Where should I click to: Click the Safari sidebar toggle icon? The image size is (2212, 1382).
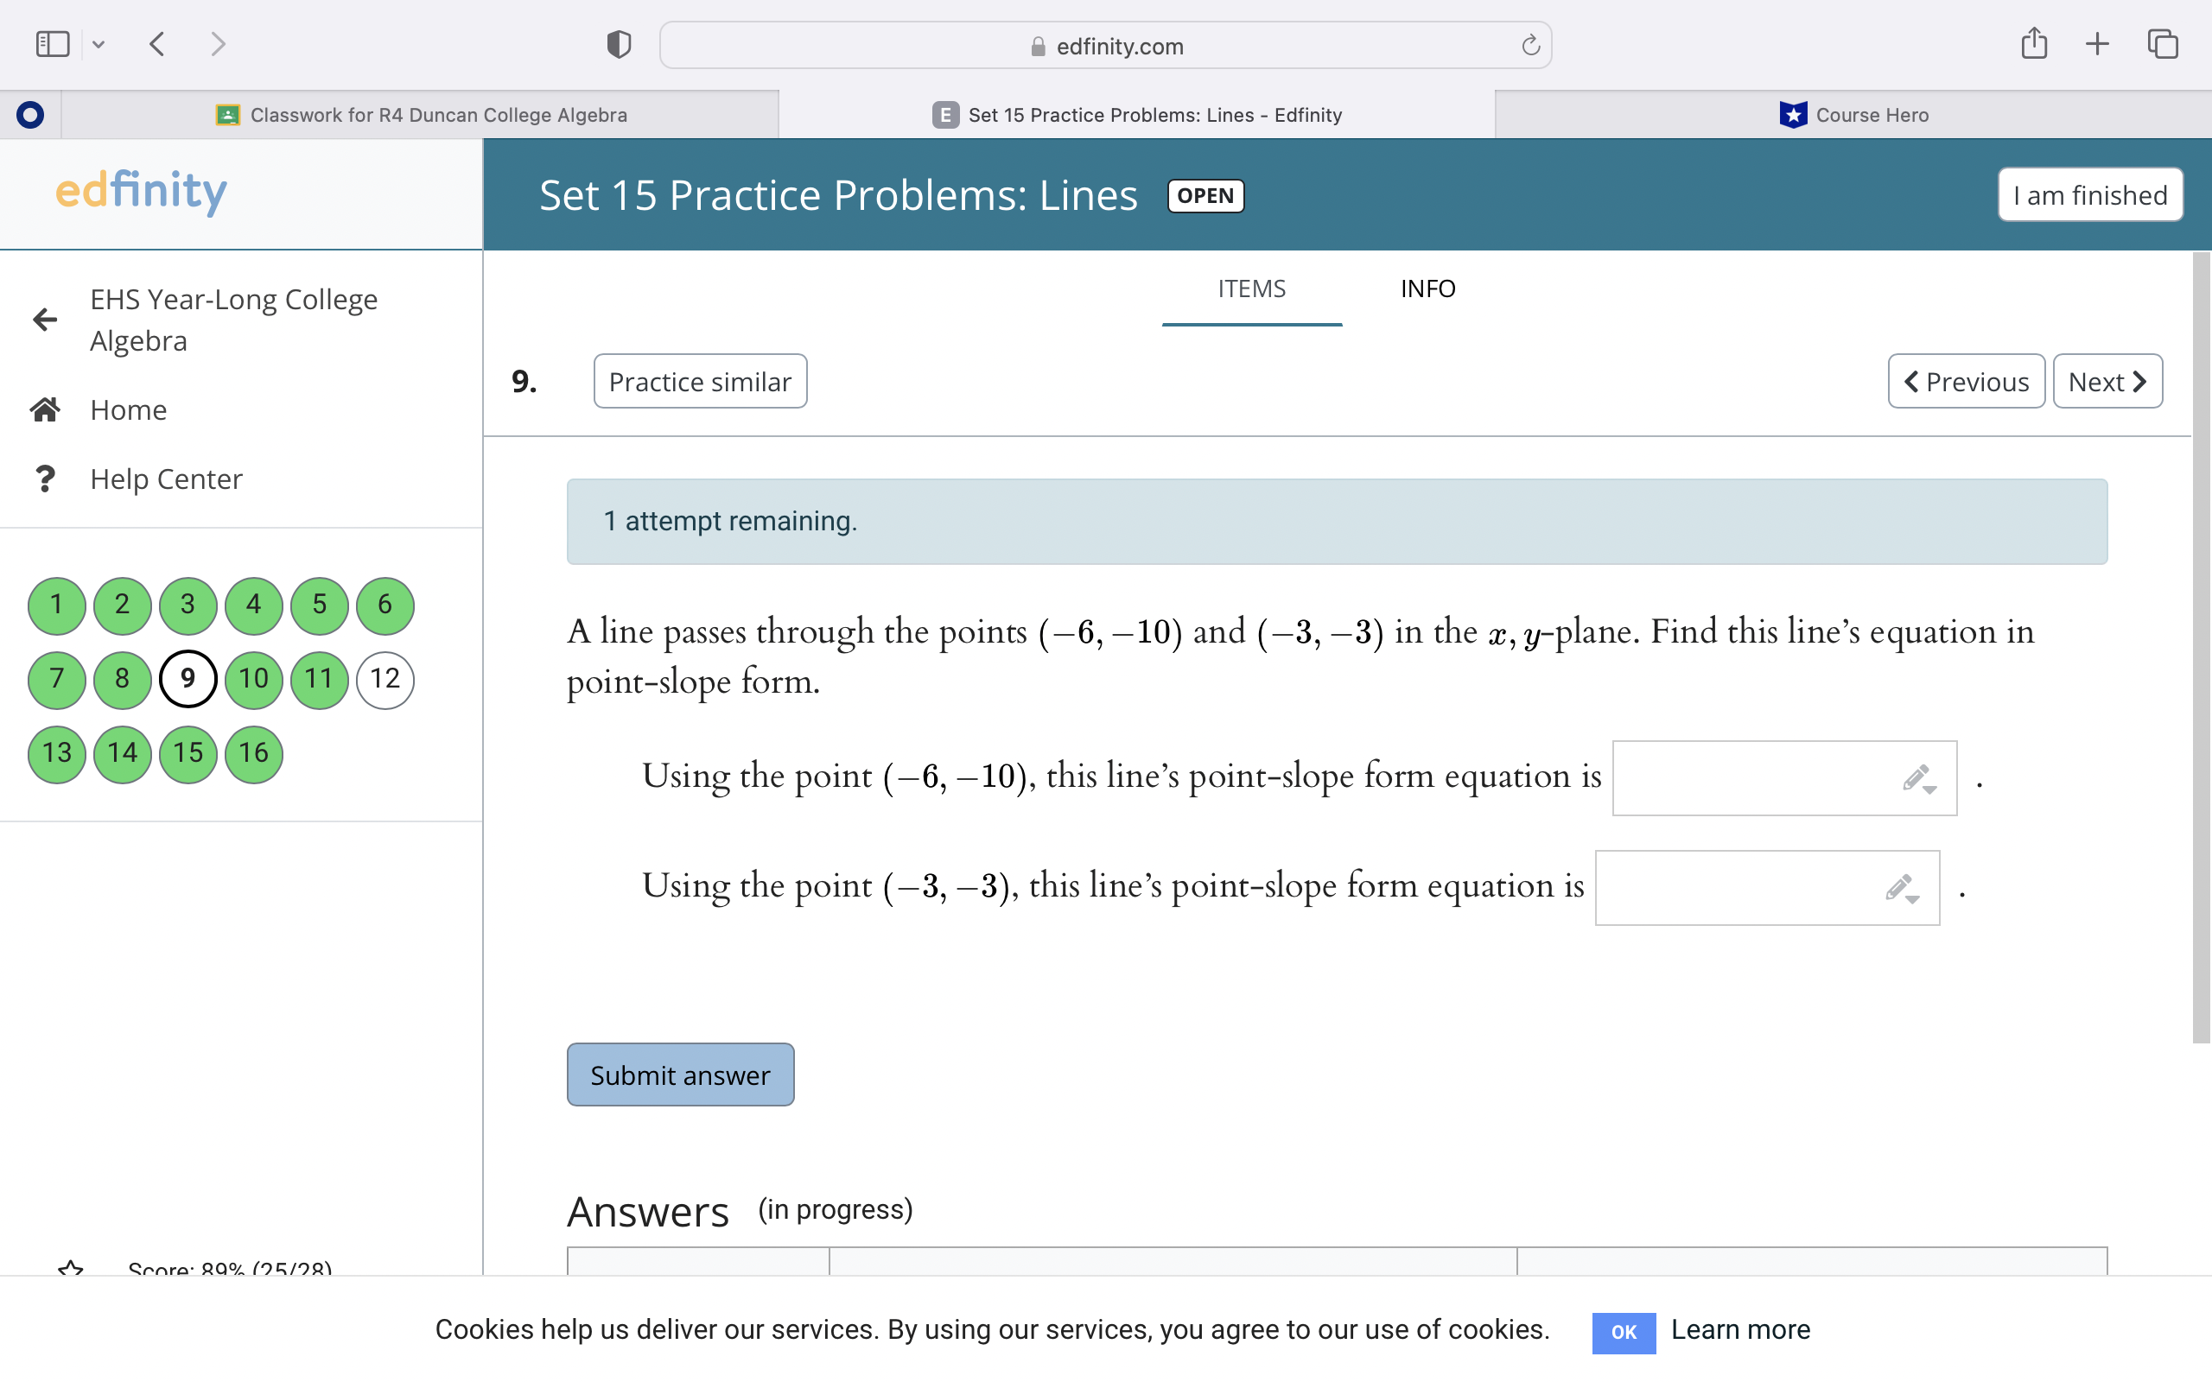[x=52, y=44]
